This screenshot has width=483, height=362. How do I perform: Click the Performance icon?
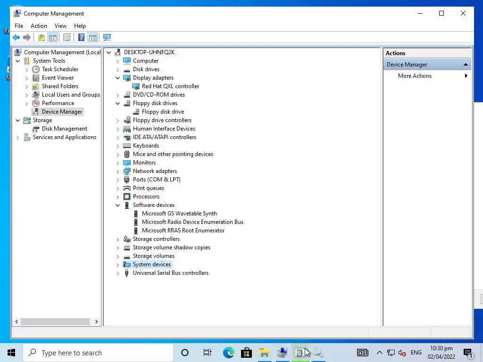coord(36,103)
